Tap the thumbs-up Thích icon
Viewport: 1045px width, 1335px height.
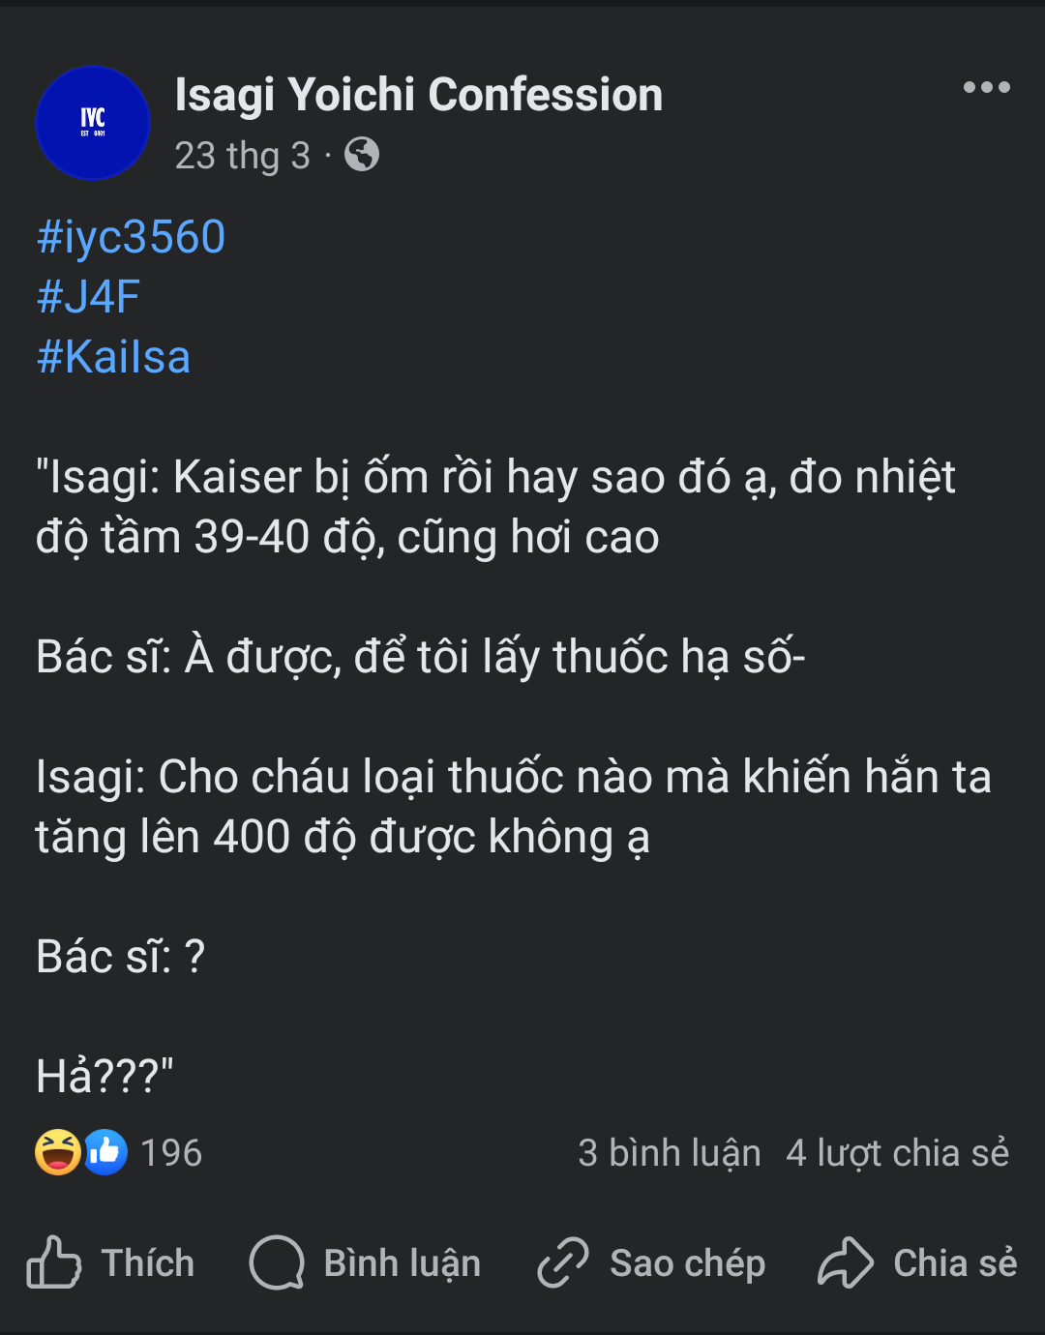[53, 1262]
